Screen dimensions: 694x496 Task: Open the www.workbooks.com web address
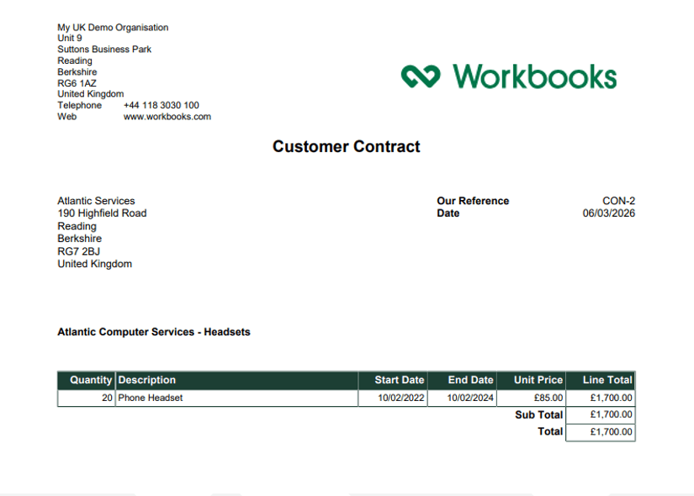[x=167, y=117]
